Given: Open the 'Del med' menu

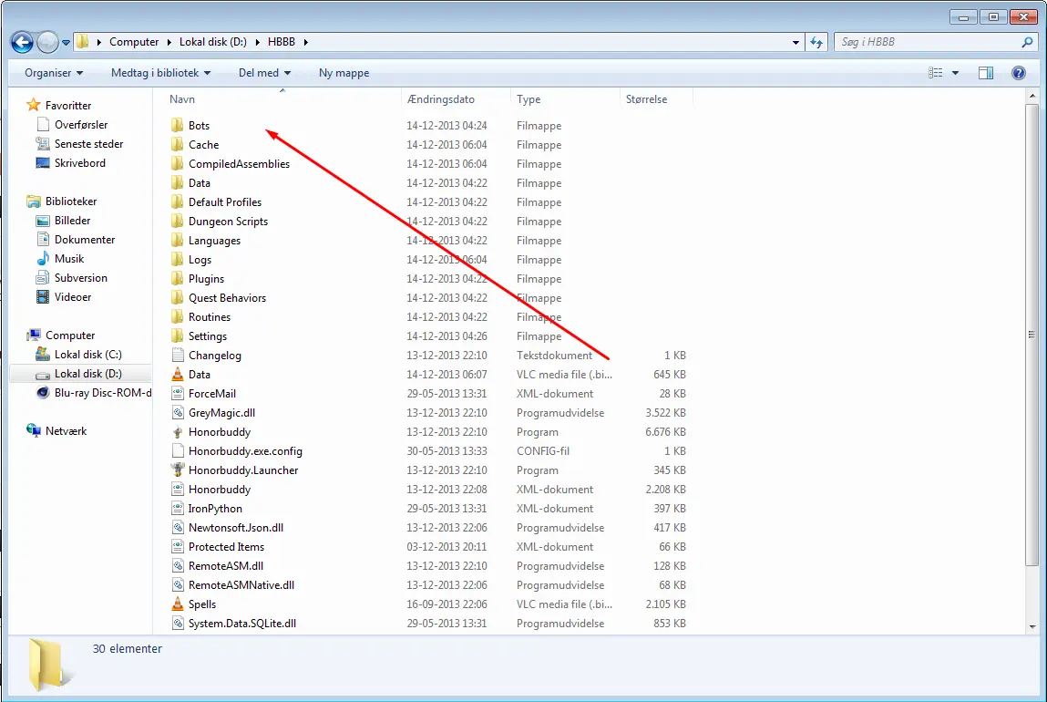Looking at the screenshot, I should 264,73.
